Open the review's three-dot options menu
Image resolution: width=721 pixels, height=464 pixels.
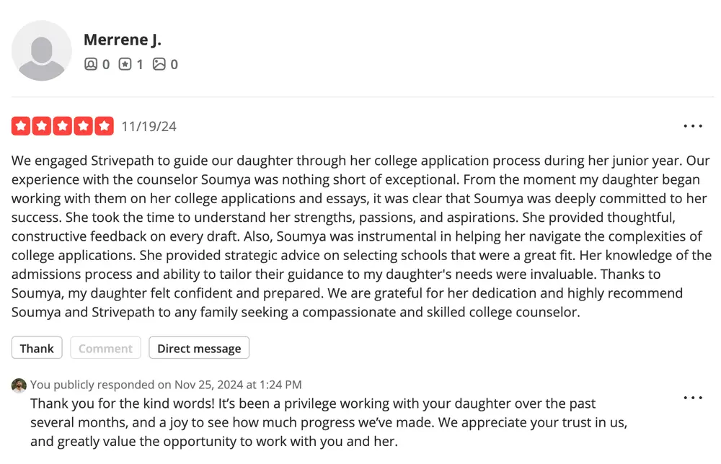click(693, 126)
